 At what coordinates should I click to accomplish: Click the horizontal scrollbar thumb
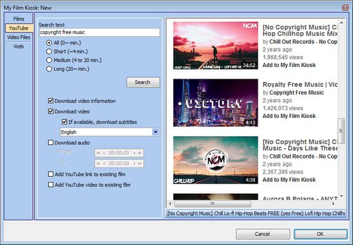click(213, 204)
